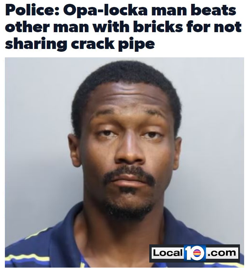Screen dimensions: 249x272
Task: Click the Local10.com watermark logo
Action: [195, 253]
